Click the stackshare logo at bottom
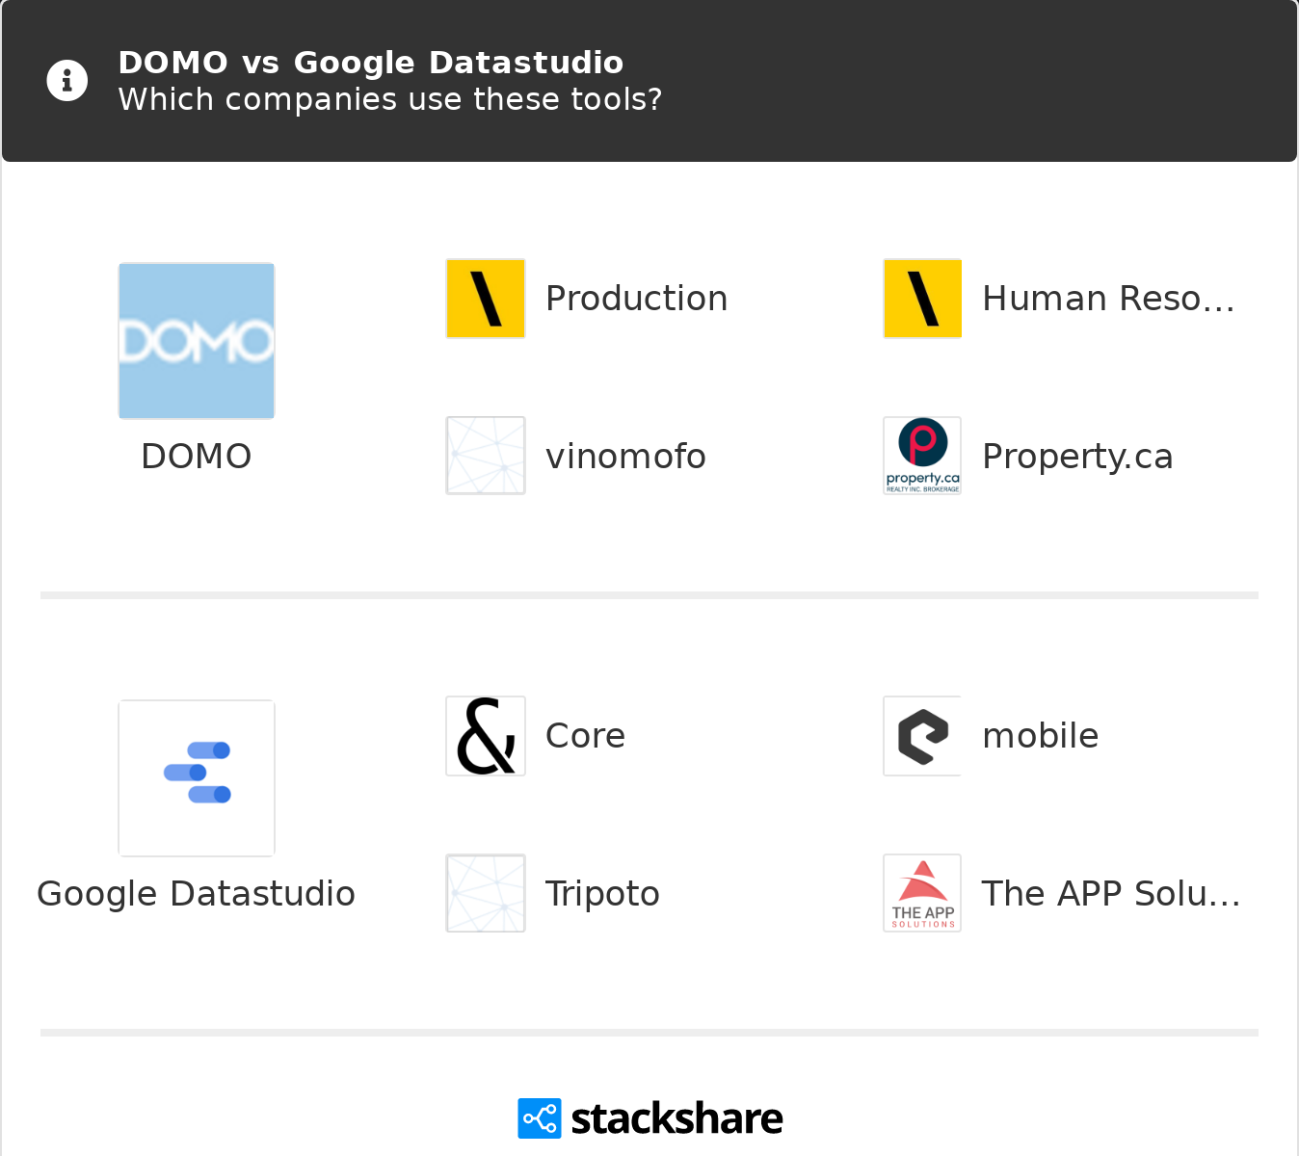This screenshot has height=1156, width=1299. click(x=649, y=1118)
